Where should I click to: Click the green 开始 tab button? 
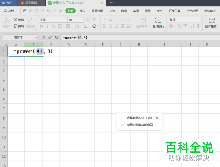click(x=70, y=11)
